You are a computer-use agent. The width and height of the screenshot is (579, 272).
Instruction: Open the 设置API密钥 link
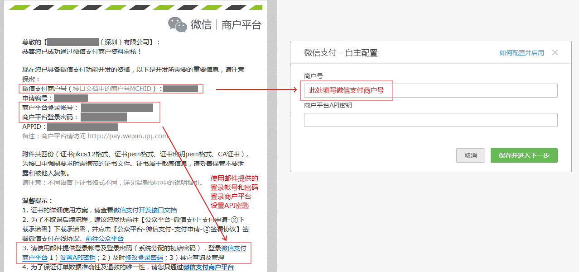coord(77,258)
